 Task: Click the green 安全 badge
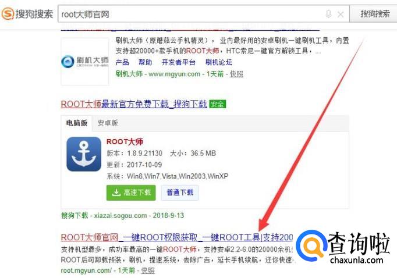coord(218,104)
